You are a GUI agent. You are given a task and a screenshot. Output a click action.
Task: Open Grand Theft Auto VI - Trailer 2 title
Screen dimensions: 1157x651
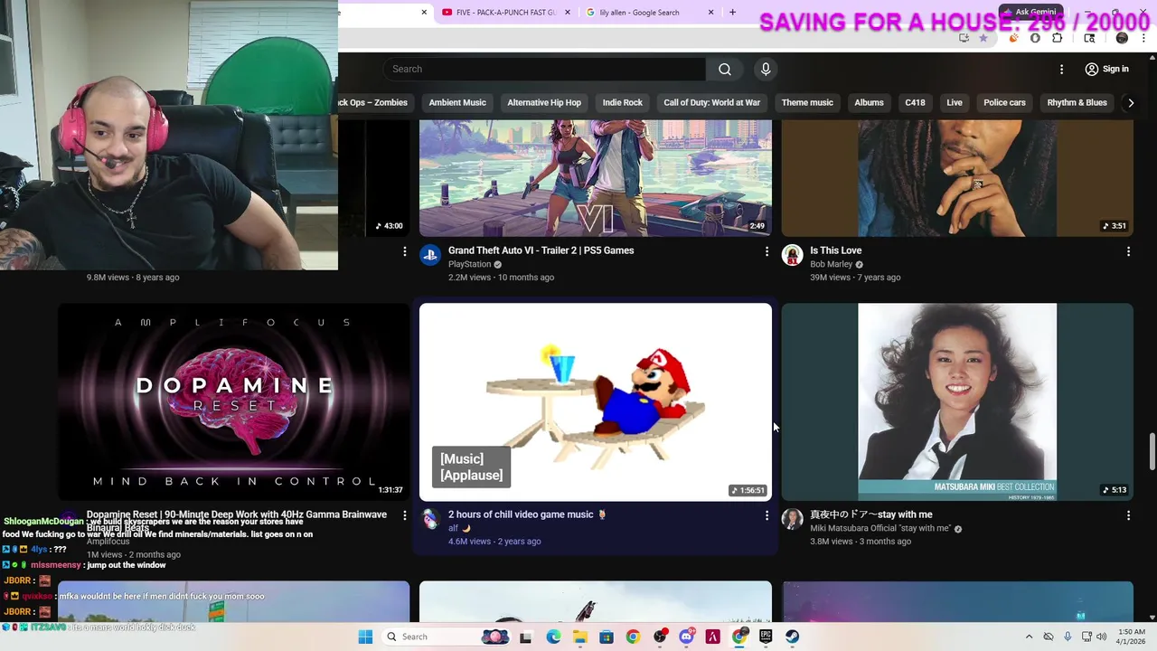tap(541, 250)
